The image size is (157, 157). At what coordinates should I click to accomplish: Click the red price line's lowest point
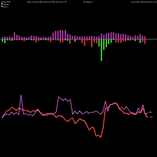[101, 137]
